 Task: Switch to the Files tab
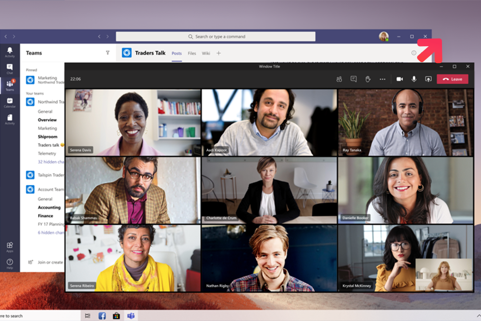(192, 53)
